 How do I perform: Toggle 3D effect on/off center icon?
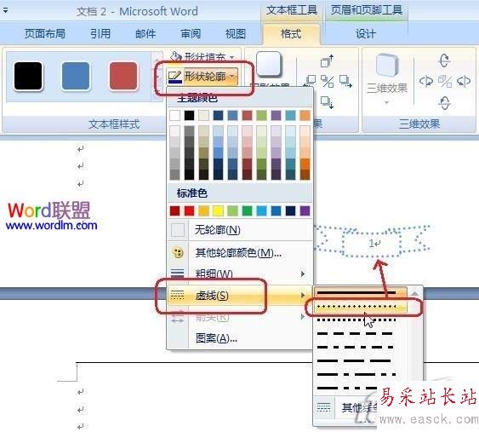coord(444,82)
